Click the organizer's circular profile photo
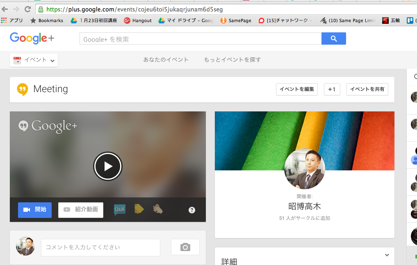The height and width of the screenshot is (265, 417). [305, 169]
